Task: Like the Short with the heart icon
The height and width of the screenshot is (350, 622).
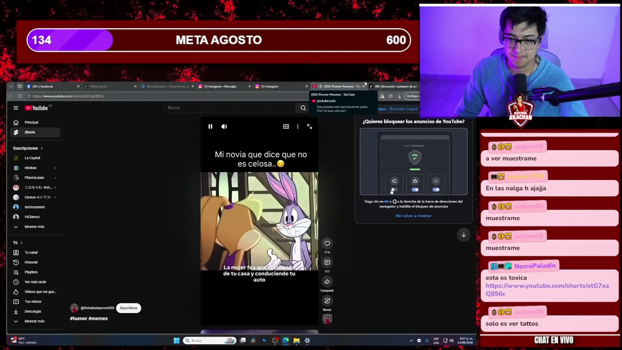Action: tap(327, 243)
